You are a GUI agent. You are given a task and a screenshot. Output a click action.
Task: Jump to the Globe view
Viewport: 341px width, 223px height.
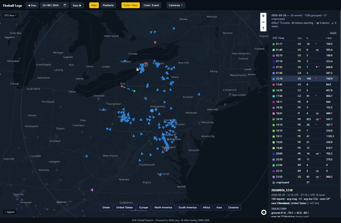pos(106,208)
